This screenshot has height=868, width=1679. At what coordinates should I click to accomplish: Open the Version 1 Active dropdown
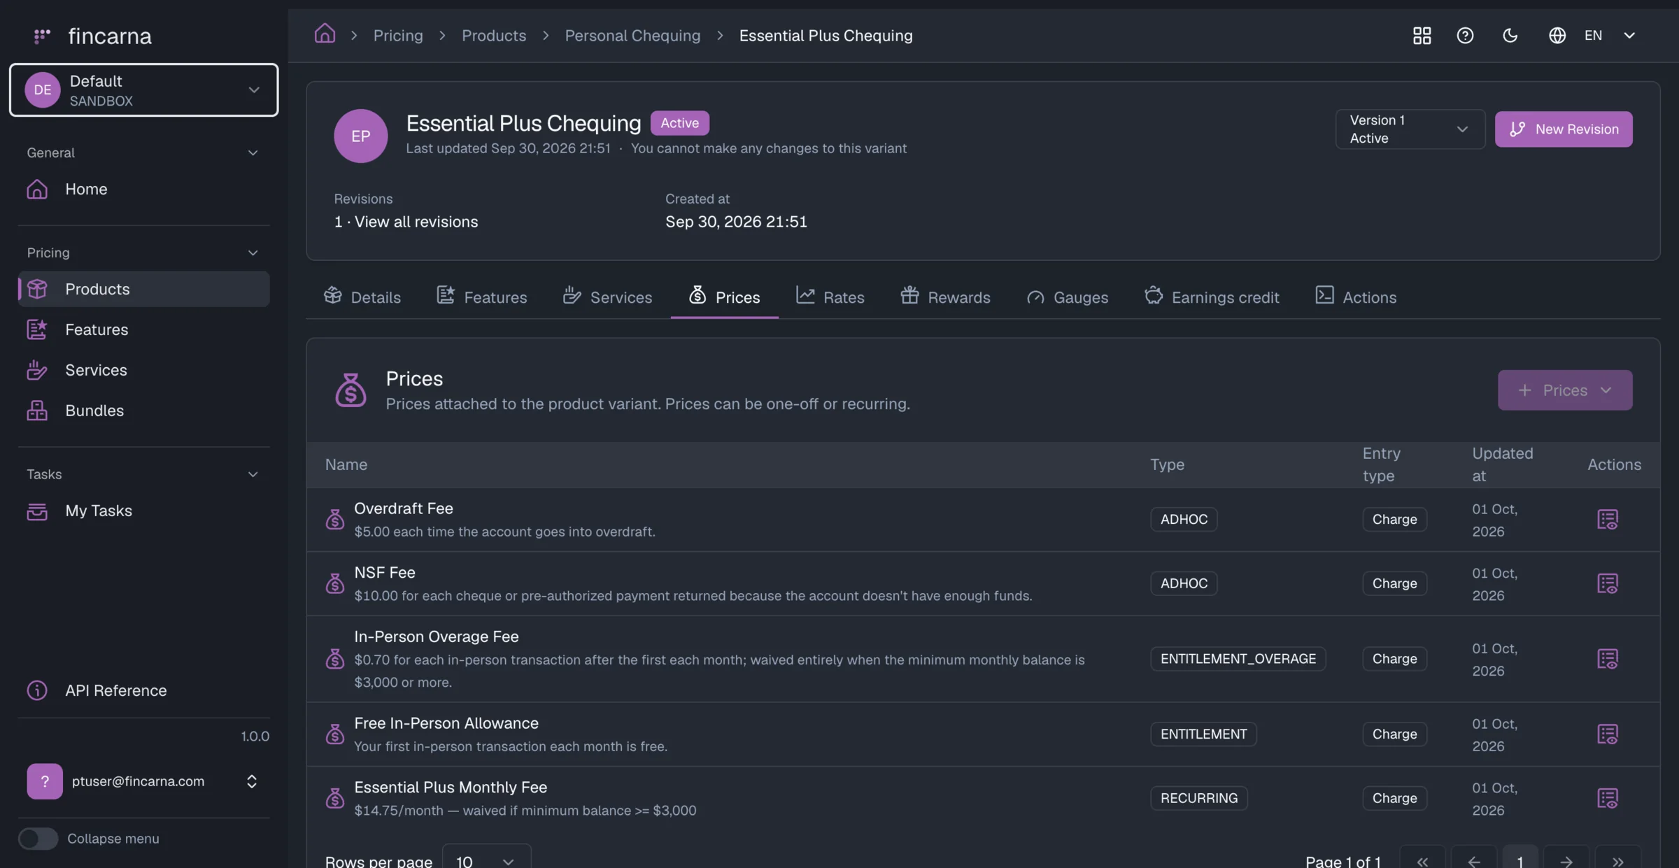pyautogui.click(x=1409, y=129)
